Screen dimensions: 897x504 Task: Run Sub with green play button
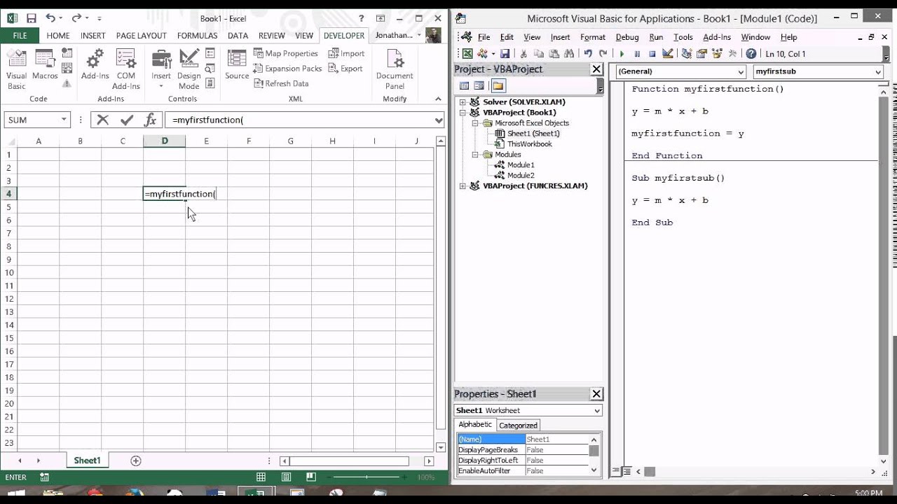[x=622, y=54]
